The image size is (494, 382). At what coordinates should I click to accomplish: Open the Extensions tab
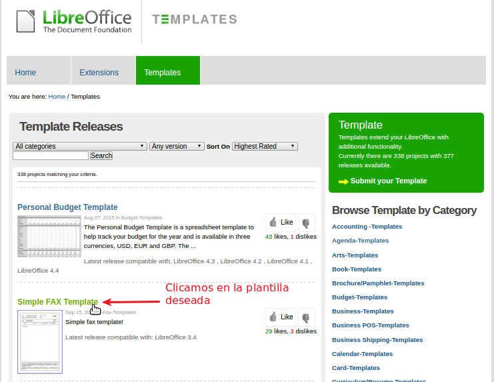point(103,71)
